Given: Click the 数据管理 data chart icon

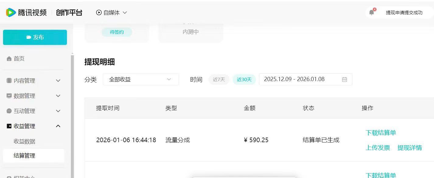Looking at the screenshot, I should point(9,96).
